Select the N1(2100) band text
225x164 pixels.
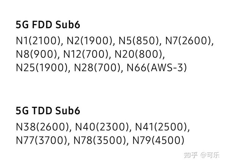point(35,41)
